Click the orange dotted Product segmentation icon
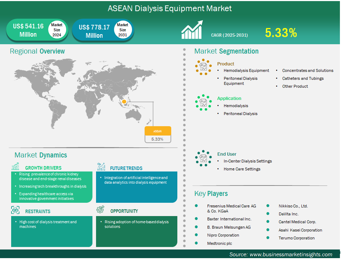The height and width of the screenshot is (261, 341). 203,67
